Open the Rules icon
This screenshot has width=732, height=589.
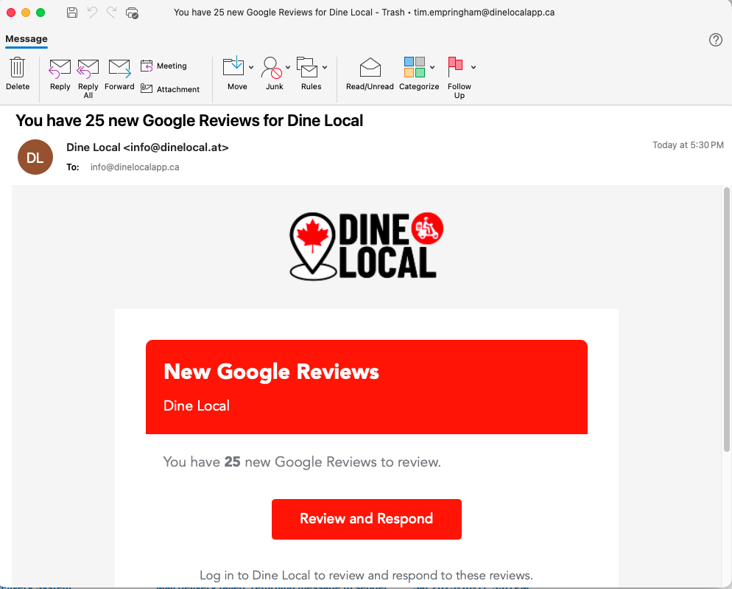tap(307, 67)
